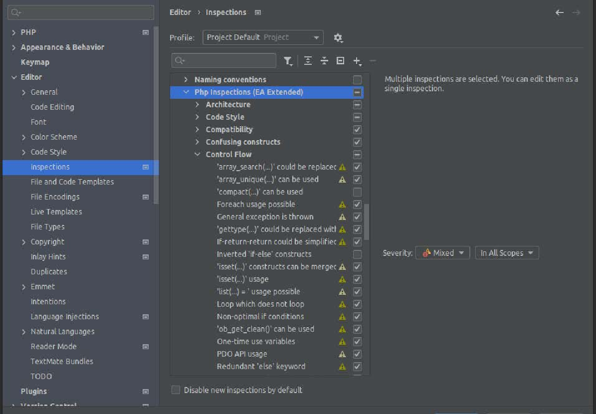This screenshot has width=596, height=414.
Task: Click the warning icon on One-time use variables
Action: click(x=343, y=342)
